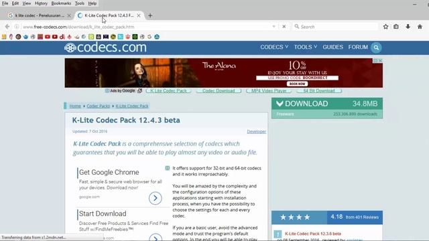Click the Get Google Chrome ad arrow

(155, 198)
